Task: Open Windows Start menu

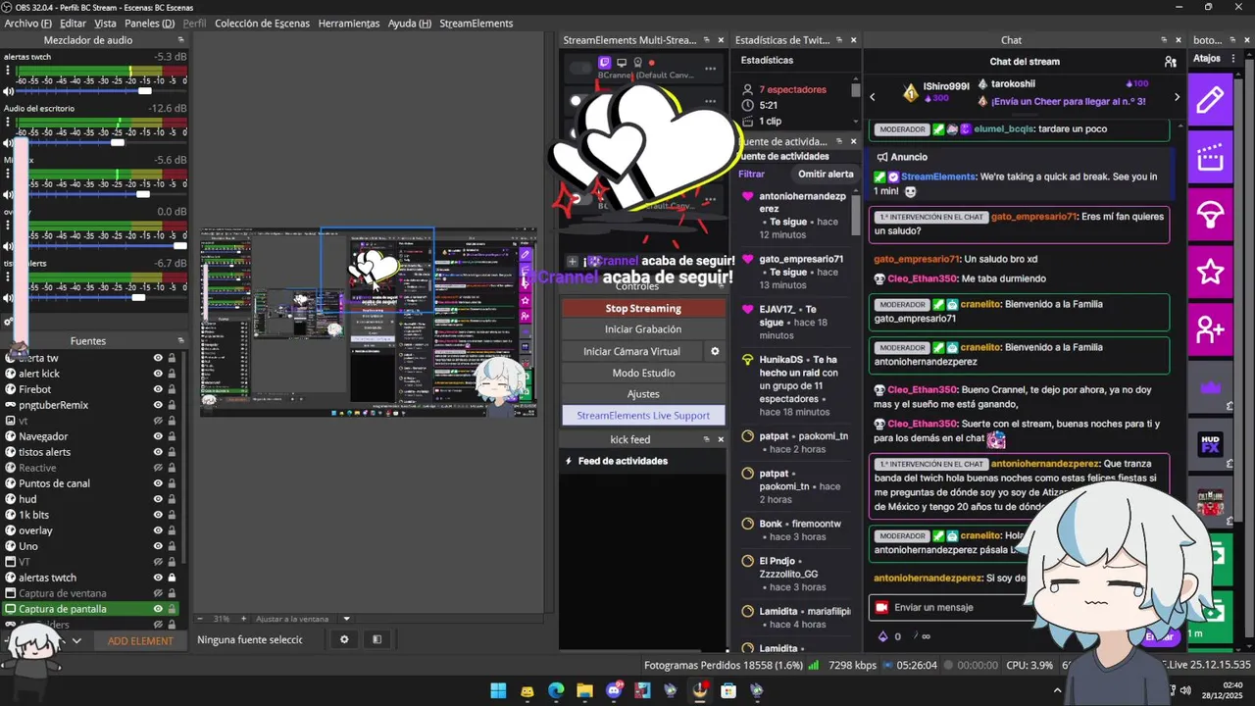Action: point(498,690)
